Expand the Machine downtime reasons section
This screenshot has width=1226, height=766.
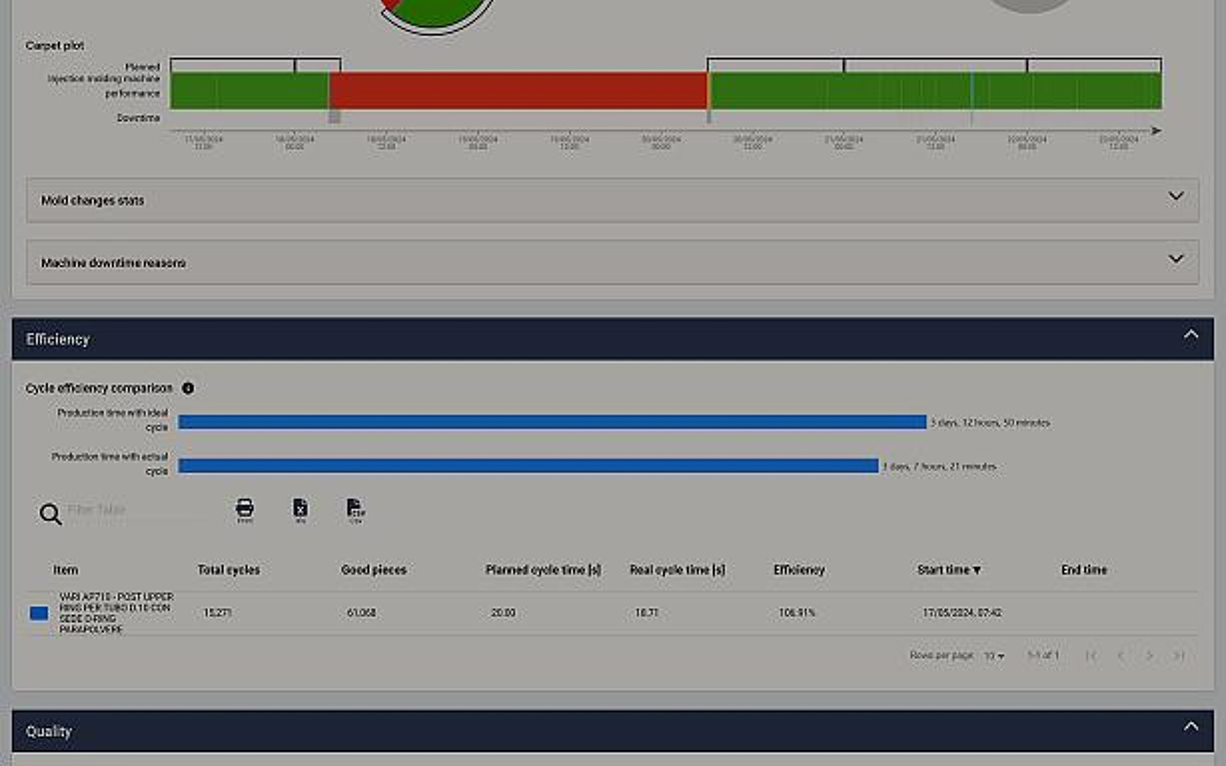point(613,262)
